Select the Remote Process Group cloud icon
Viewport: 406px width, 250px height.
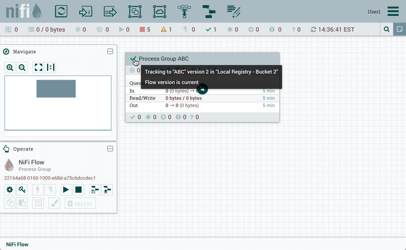pyautogui.click(x=159, y=11)
